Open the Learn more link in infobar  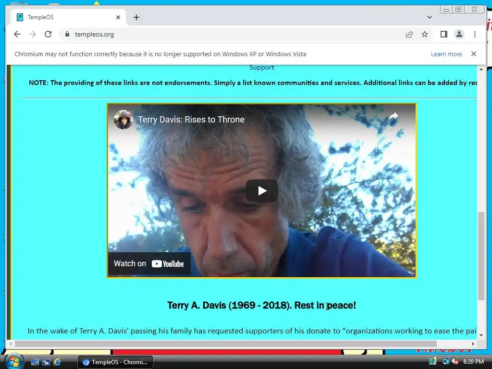[446, 54]
